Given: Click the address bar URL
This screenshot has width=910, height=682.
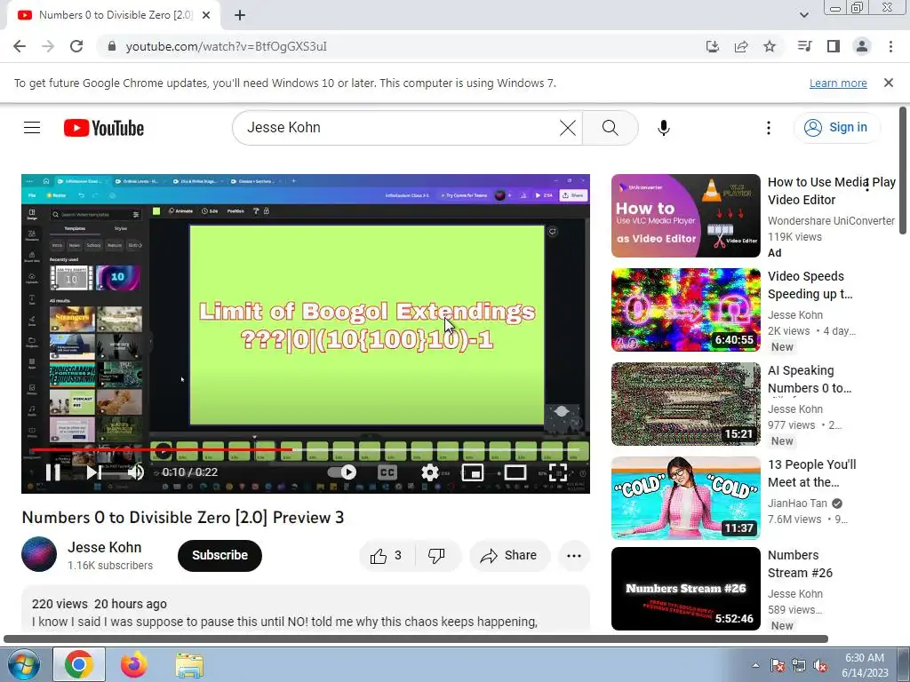Looking at the screenshot, I should [227, 46].
